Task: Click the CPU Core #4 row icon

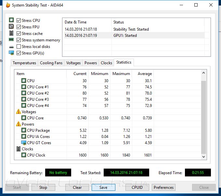Action: [24, 105]
